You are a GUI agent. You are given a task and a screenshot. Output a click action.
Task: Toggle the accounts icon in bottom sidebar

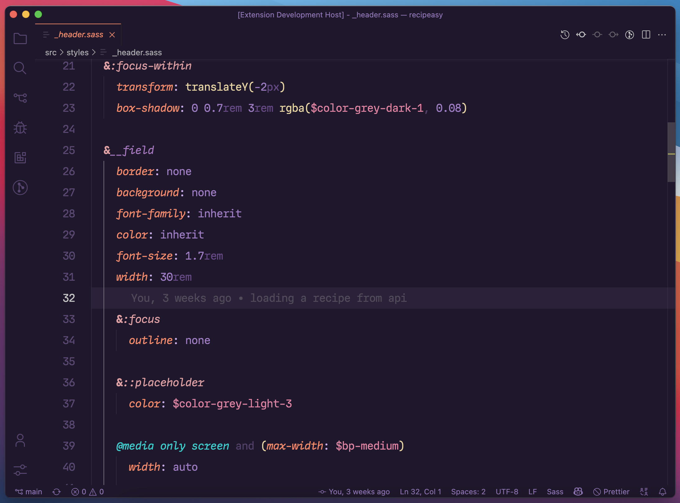click(x=20, y=440)
